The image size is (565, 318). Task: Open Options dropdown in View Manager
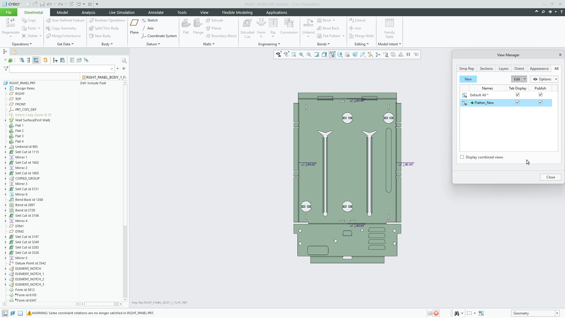coord(544,79)
